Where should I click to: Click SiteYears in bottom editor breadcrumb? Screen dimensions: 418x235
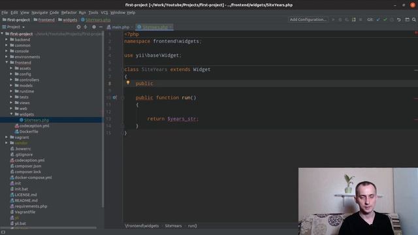[x=173, y=226]
